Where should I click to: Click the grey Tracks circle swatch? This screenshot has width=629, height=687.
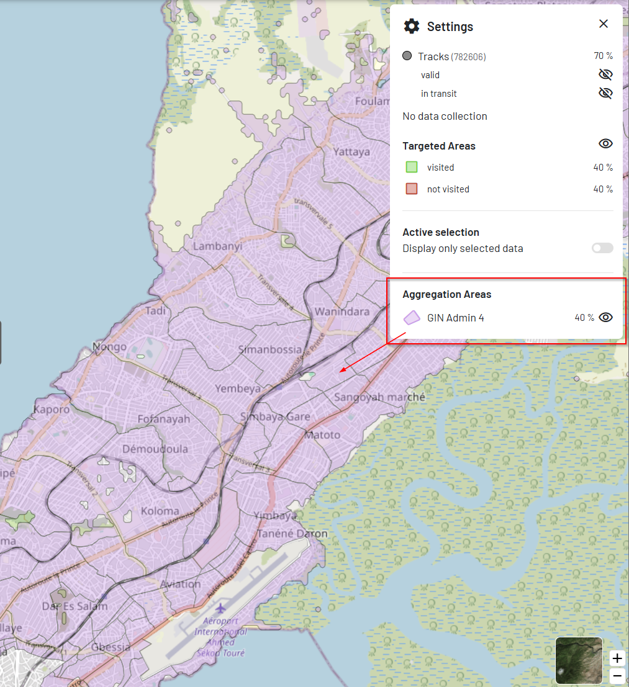(407, 56)
